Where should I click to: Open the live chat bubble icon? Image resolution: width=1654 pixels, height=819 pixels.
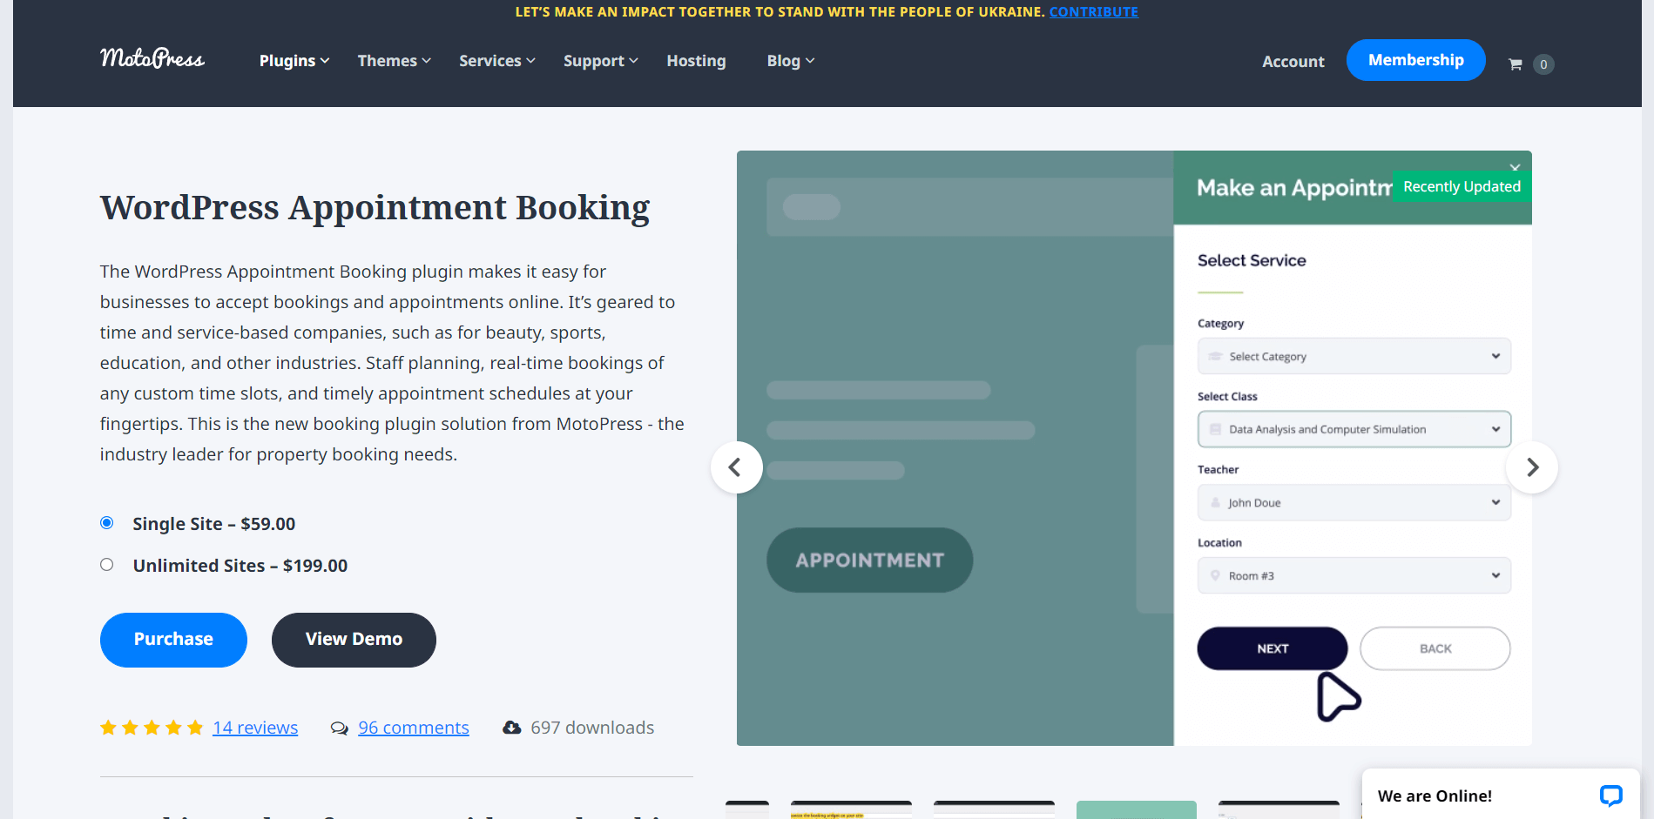[x=1610, y=796]
